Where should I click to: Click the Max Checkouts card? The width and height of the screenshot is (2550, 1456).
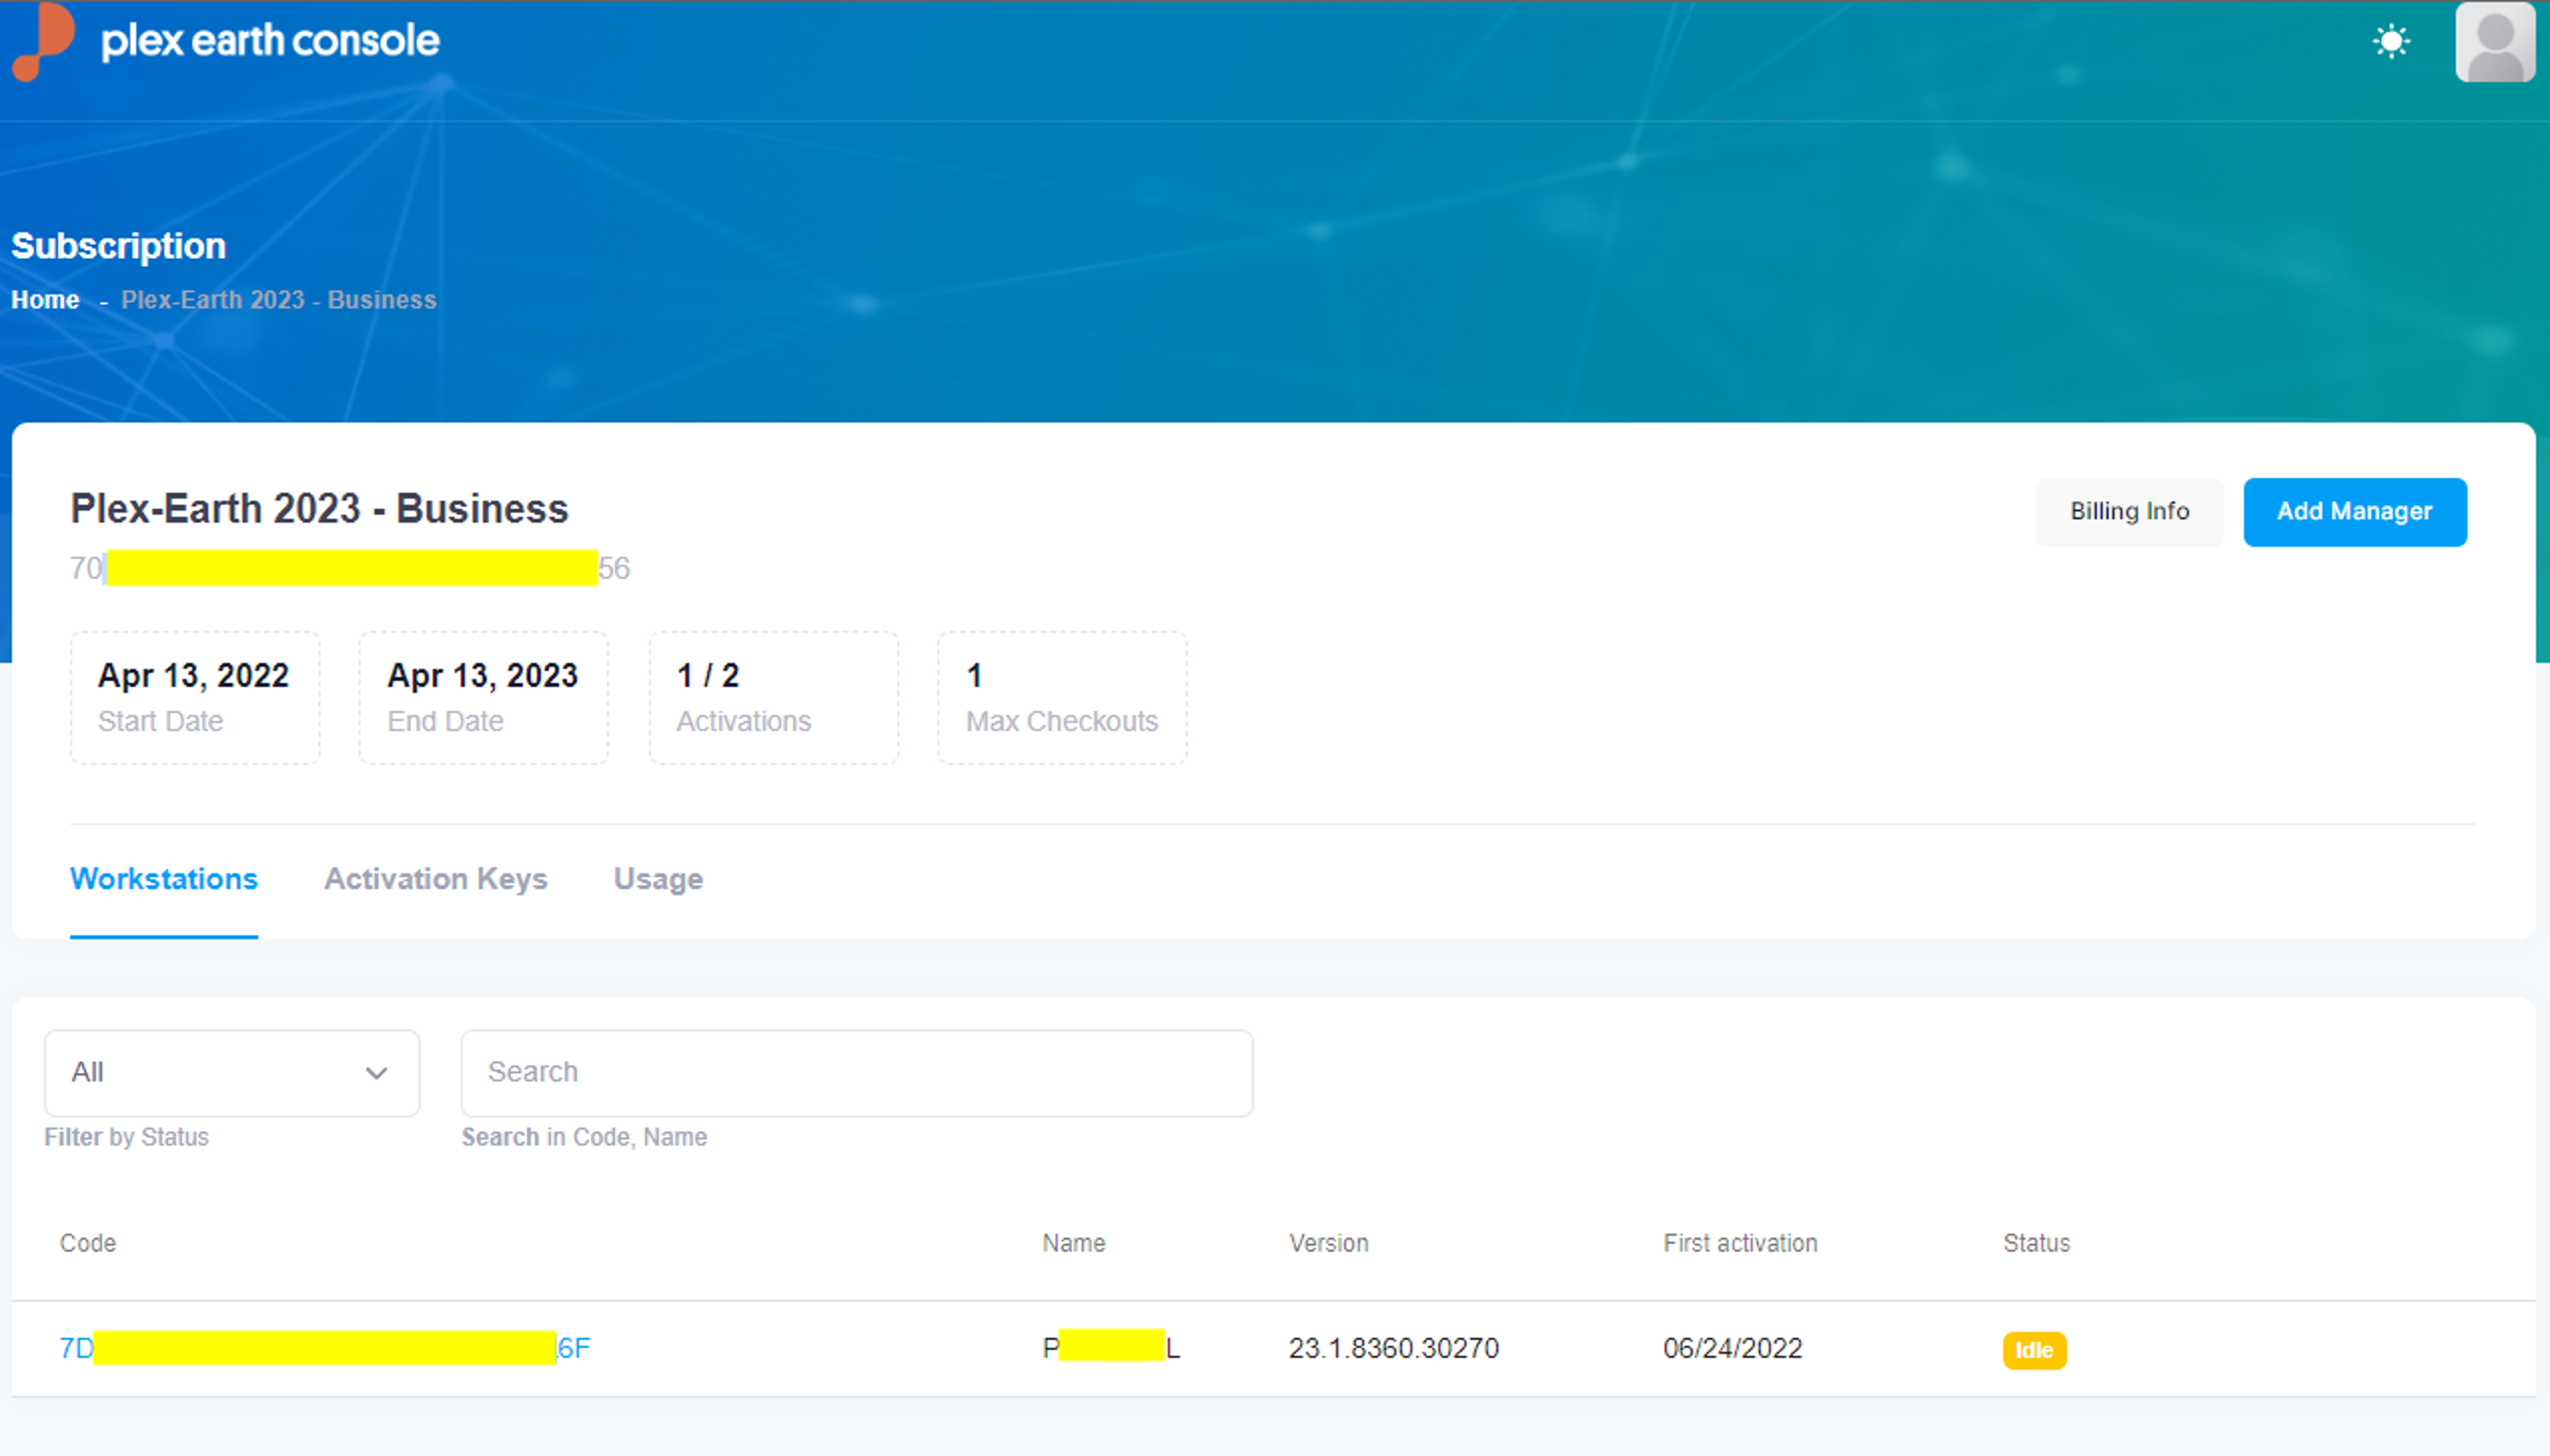pos(1062,697)
